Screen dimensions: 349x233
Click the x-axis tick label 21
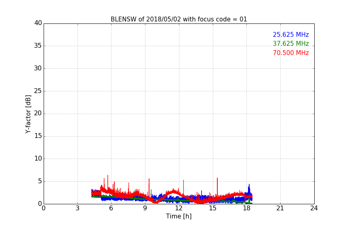(x=280, y=208)
